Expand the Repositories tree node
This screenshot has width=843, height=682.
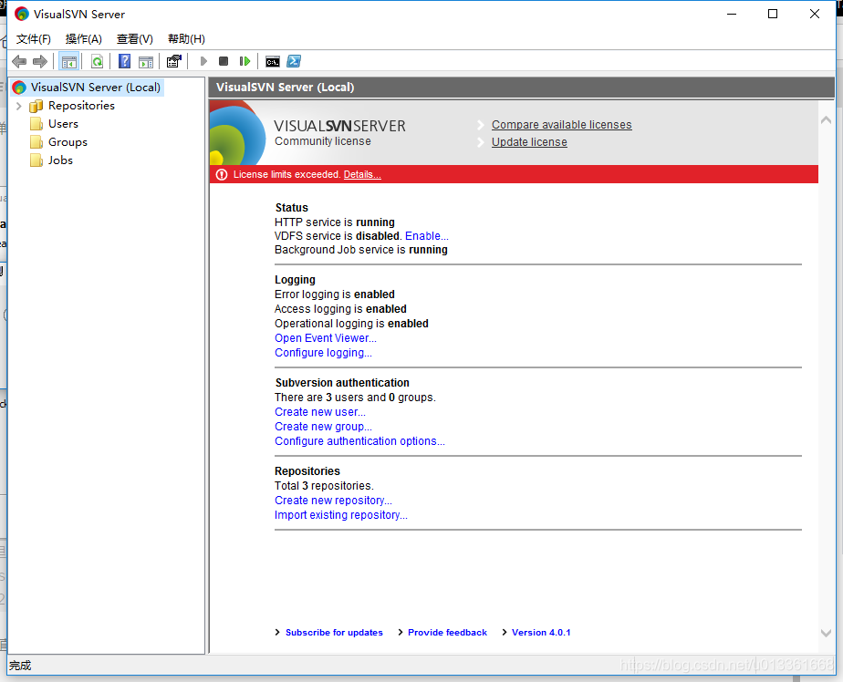(x=19, y=106)
